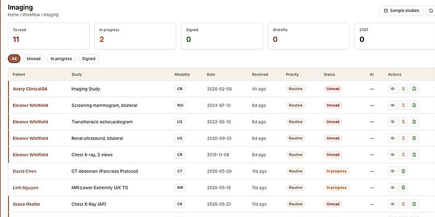The width and height of the screenshot is (435, 217).
Task: Go to Home in the breadcrumb
Action: pyautogui.click(x=13, y=15)
